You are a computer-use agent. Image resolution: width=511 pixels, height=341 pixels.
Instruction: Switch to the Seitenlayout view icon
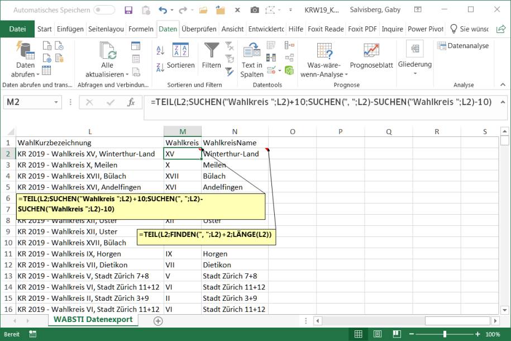pyautogui.click(x=378, y=334)
